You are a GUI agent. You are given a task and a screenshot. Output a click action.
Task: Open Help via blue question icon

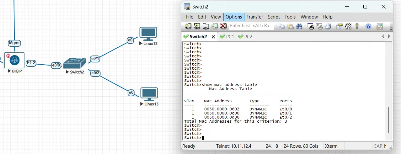(x=368, y=26)
